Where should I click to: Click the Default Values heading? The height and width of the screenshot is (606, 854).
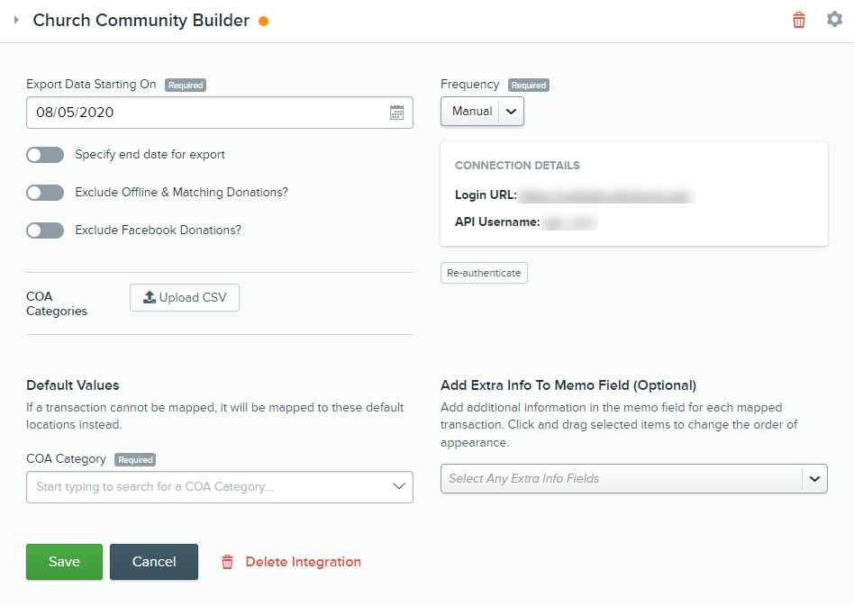click(73, 385)
